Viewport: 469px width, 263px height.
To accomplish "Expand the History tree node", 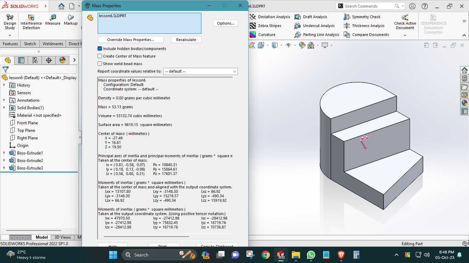I will [4, 85].
